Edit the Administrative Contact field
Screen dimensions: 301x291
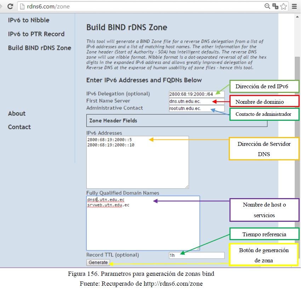197,108
